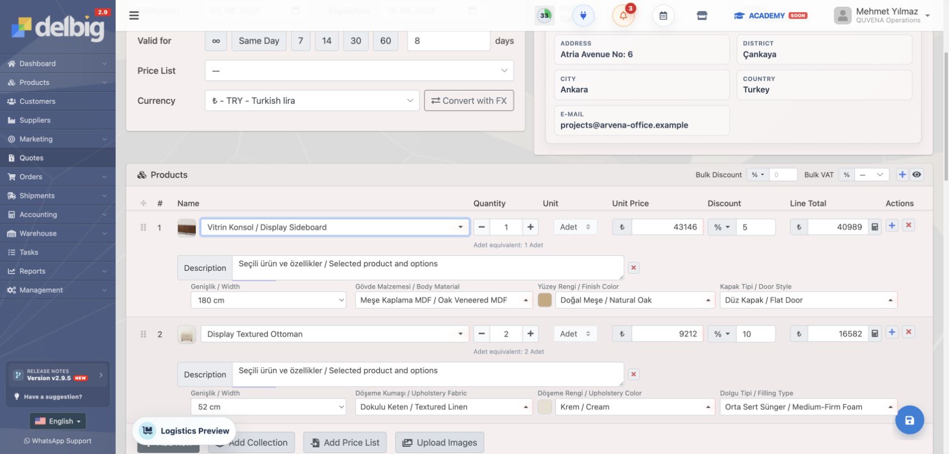Select infinite validity option
Viewport: 949px width, 454px height.
pyautogui.click(x=216, y=41)
